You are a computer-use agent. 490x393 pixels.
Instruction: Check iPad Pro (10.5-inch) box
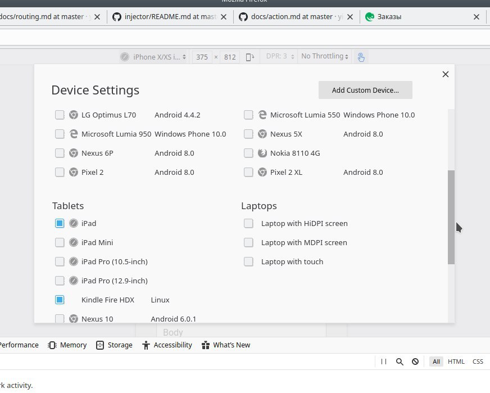coord(60,261)
